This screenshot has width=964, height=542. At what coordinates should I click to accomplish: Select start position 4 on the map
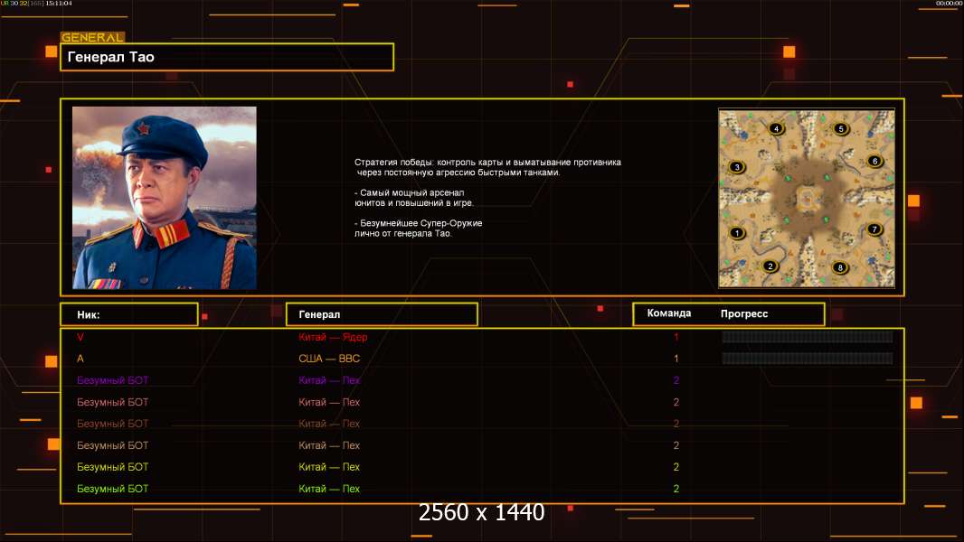(776, 128)
